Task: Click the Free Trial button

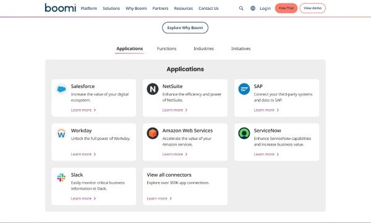Action: tap(286, 8)
